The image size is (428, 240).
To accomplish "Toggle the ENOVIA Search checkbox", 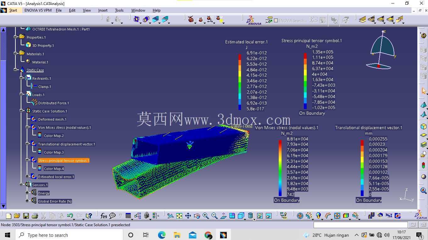I will click(276, 20).
